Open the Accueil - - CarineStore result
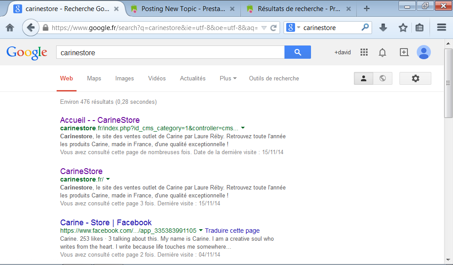This screenshot has width=453, height=265. [x=100, y=120]
